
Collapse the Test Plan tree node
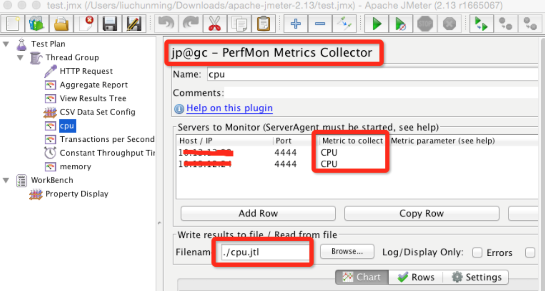coord(6,44)
